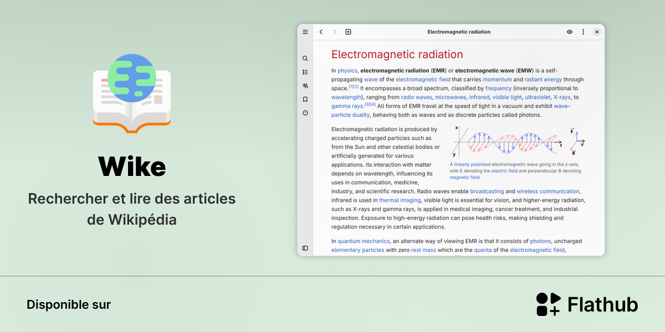
Task: Click the "Electromagnetic radiation" header bar title
Action: point(459,32)
